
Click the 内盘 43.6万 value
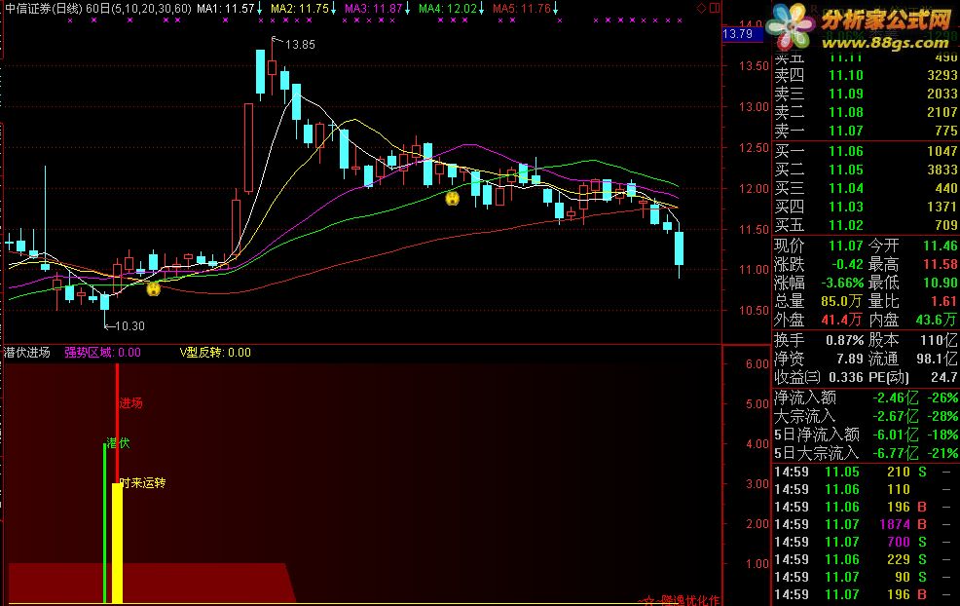(x=936, y=320)
